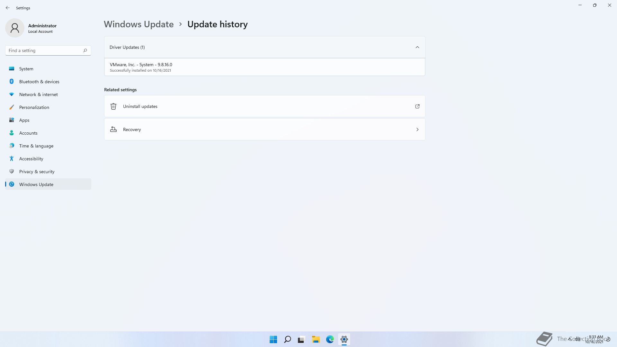
Task: Go back using the Settings back arrow
Action: (8, 8)
